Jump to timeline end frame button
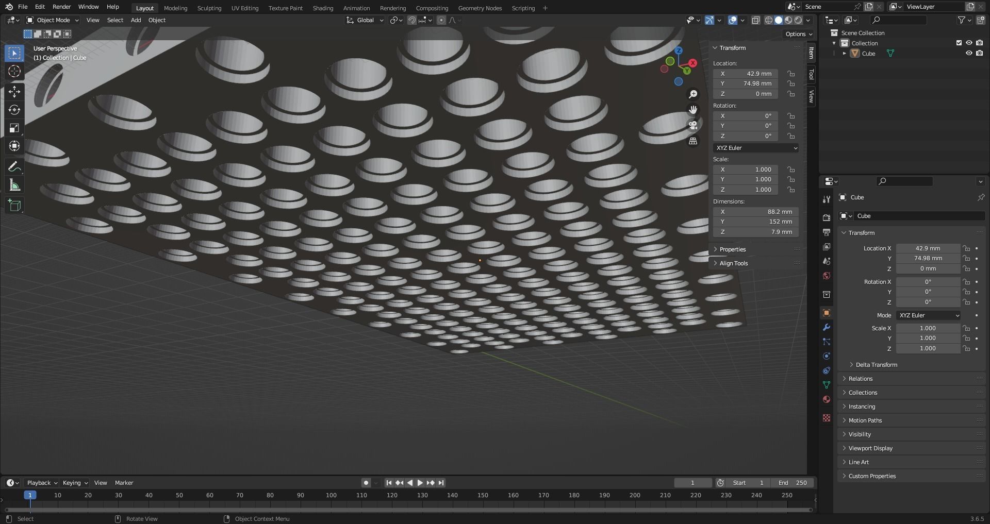 441,483
